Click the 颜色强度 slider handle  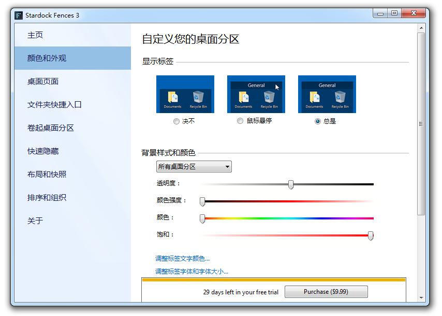coord(202,201)
